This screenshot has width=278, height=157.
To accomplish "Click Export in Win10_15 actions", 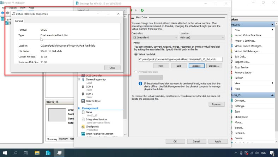I will pyautogui.click(x=239, y=128).
